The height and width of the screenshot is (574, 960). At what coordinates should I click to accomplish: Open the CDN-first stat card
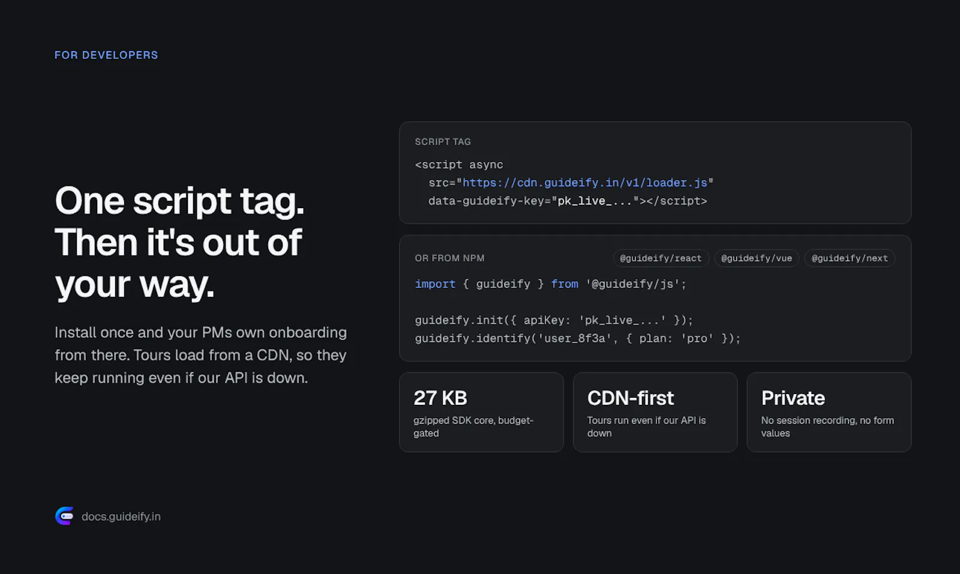[x=655, y=412]
